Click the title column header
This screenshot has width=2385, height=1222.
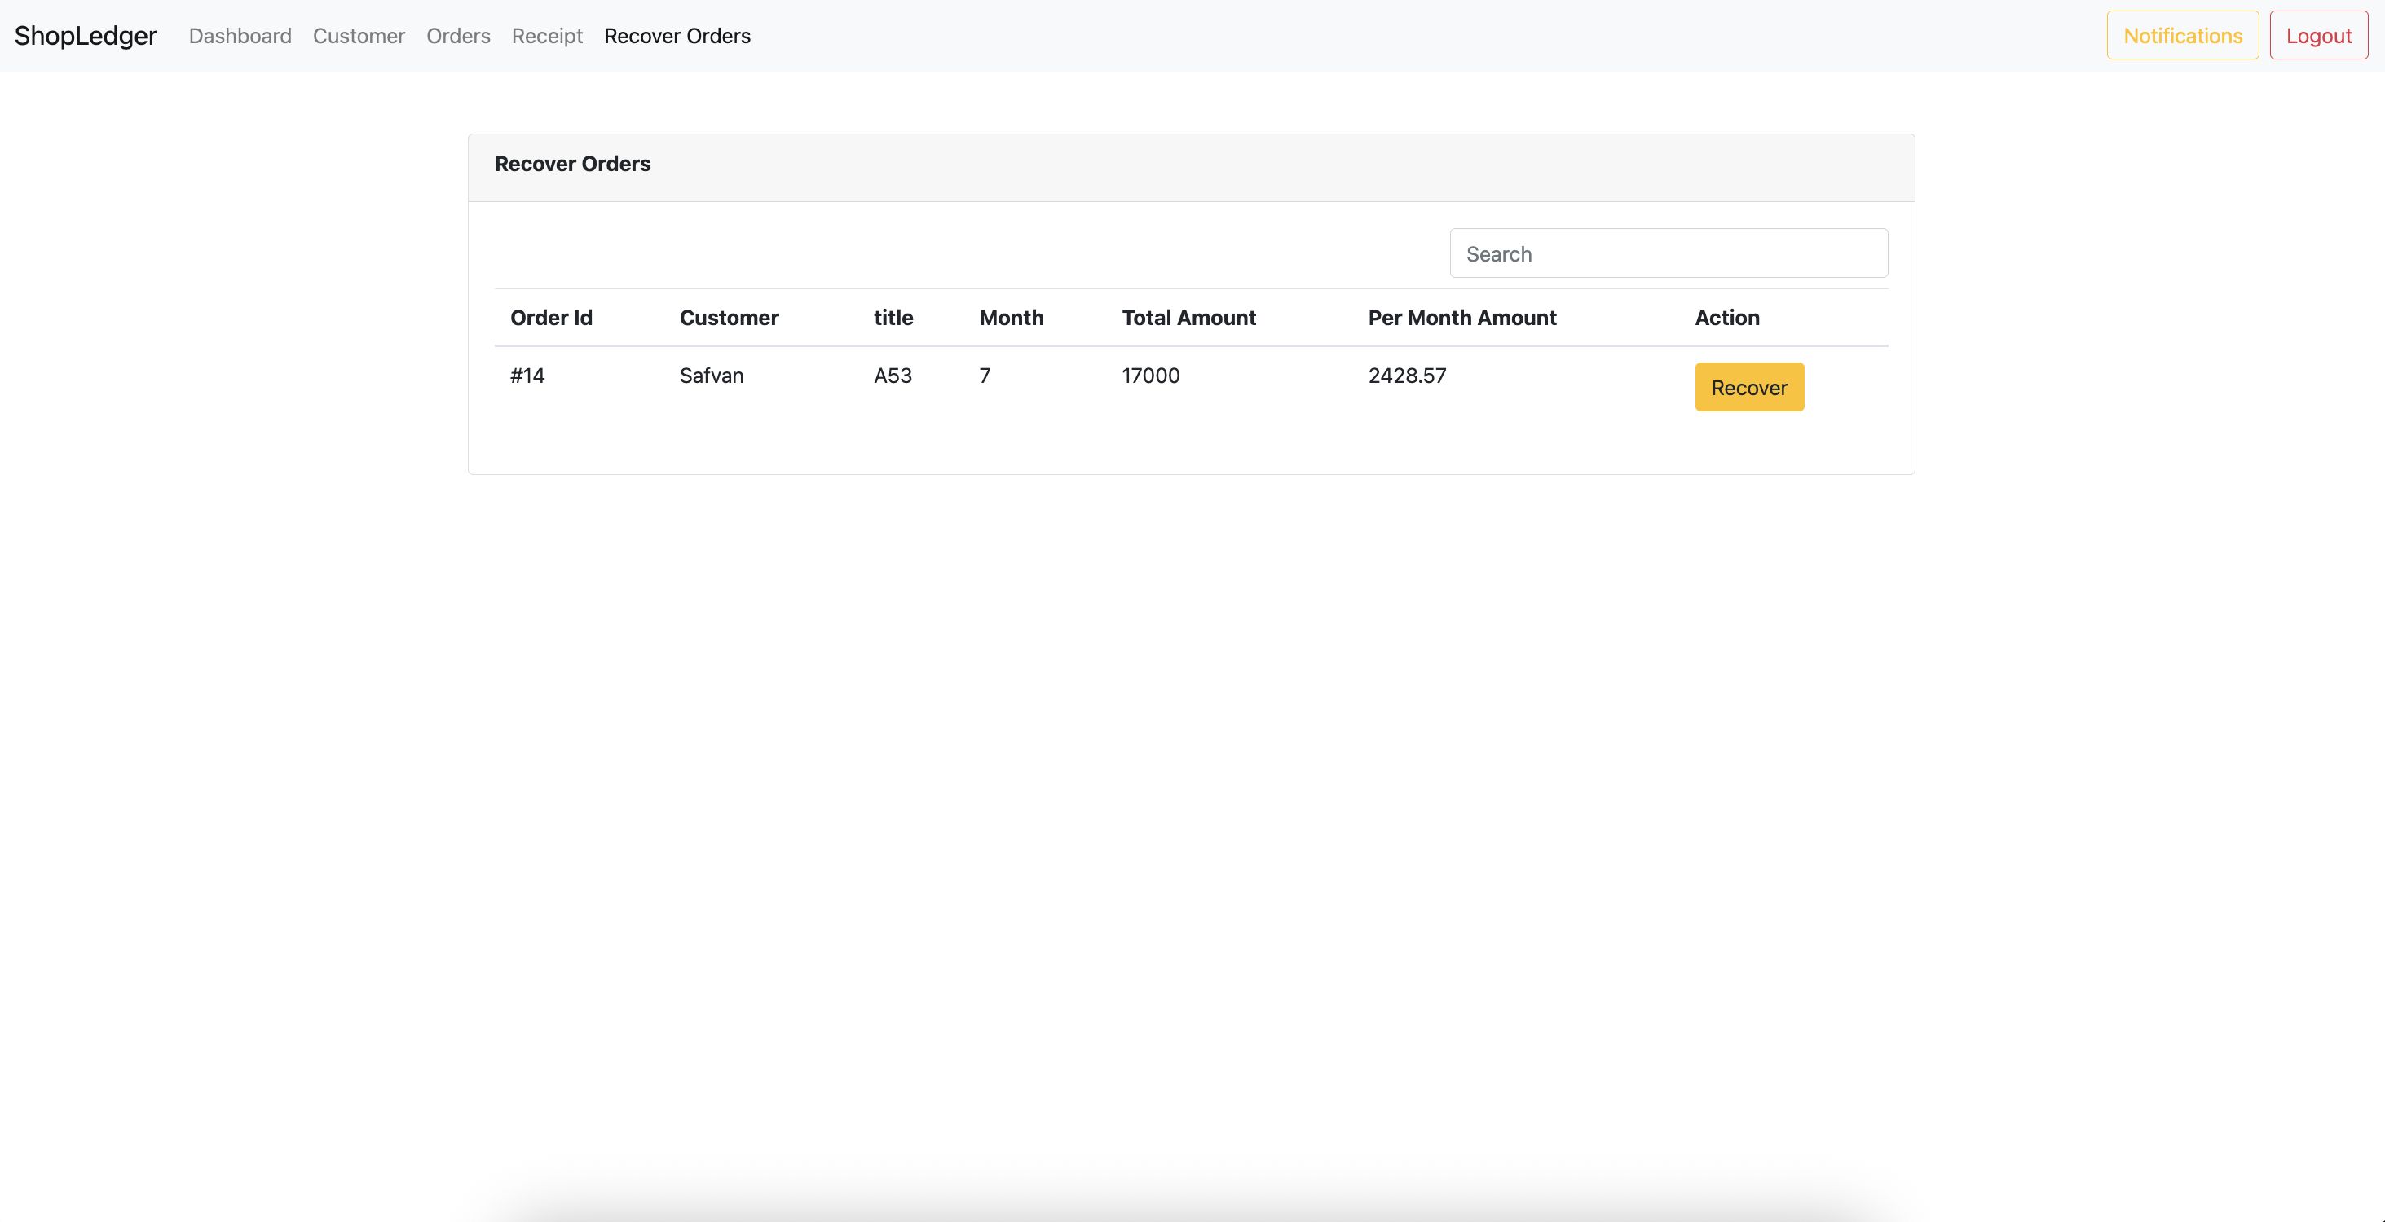(893, 317)
